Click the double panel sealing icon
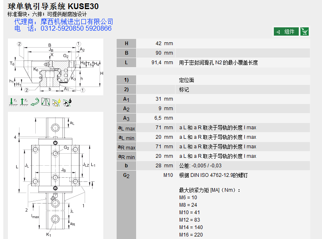 [46, 102]
